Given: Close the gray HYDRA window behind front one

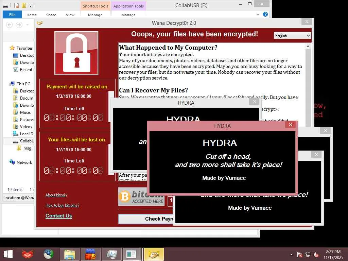Looking at the screenshot, I should [x=254, y=102].
